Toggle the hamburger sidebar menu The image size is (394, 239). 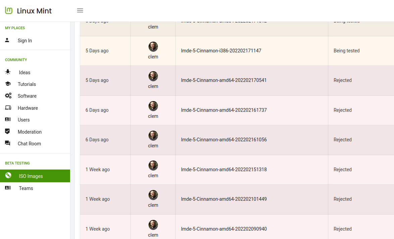click(80, 10)
